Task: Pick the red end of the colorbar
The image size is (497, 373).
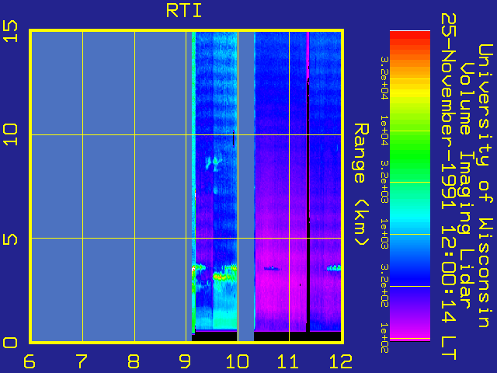Action: (x=410, y=36)
